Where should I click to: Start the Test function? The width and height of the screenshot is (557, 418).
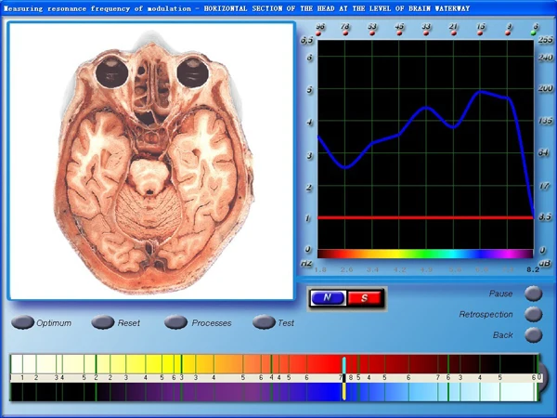click(x=264, y=323)
